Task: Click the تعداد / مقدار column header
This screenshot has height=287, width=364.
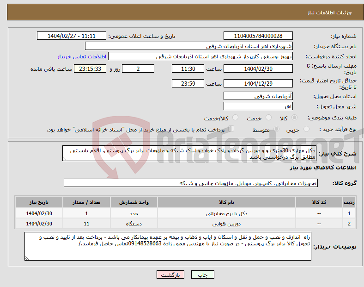Action: click(x=86, y=202)
